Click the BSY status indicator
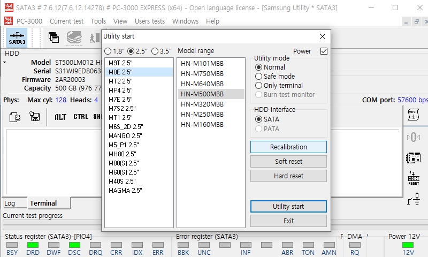Screen dimensions: 428x257 [12, 245]
